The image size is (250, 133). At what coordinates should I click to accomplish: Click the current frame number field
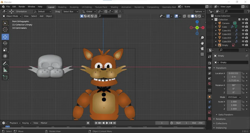[x=162, y=123]
